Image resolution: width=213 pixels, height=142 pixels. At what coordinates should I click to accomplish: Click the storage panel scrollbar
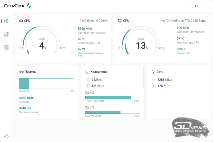pyautogui.click(x=144, y=77)
